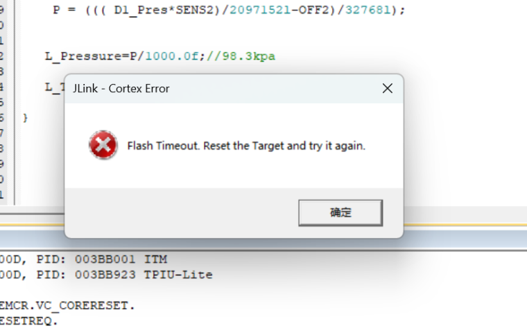This screenshot has width=527, height=335.
Task: Close the JLink Cortex Error dialog
Action: [388, 88]
